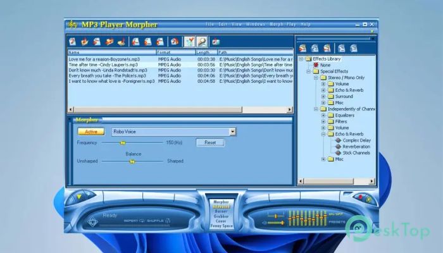The height and width of the screenshot is (253, 443).
Task: Click the sixth playlist toolbar icon after the first separator
Action: (135, 42)
